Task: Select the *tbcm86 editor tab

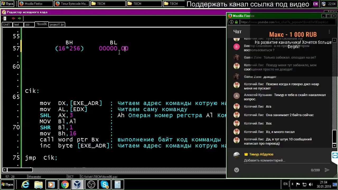Action: pos(42,24)
